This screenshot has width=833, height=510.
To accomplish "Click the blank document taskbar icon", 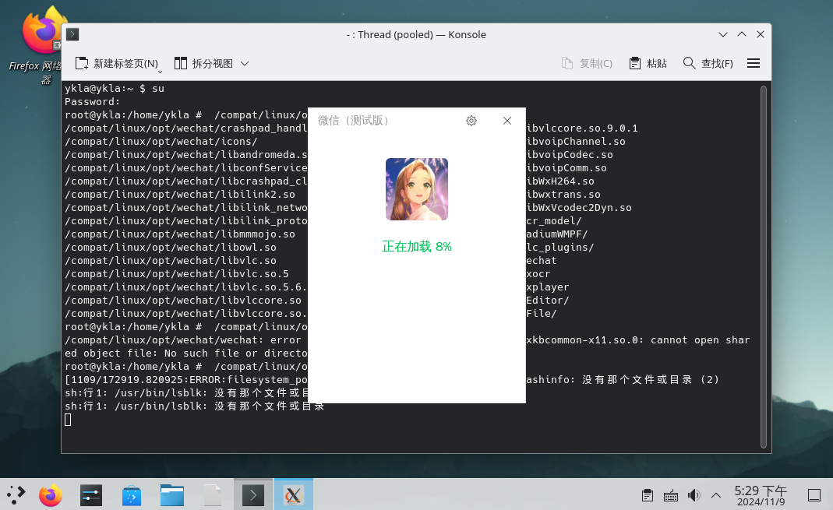I will [213, 495].
